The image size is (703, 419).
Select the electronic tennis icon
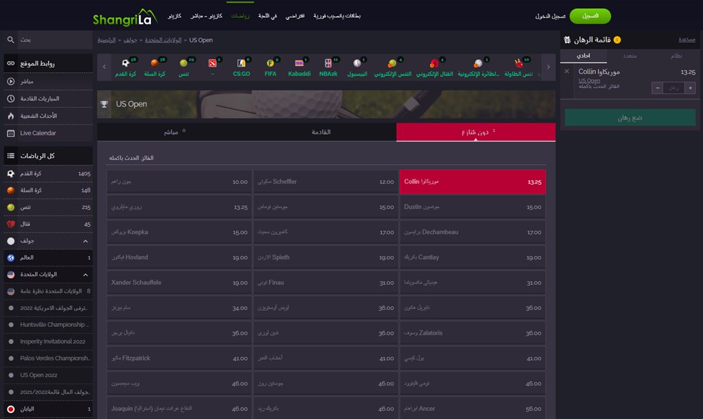pos(392,63)
